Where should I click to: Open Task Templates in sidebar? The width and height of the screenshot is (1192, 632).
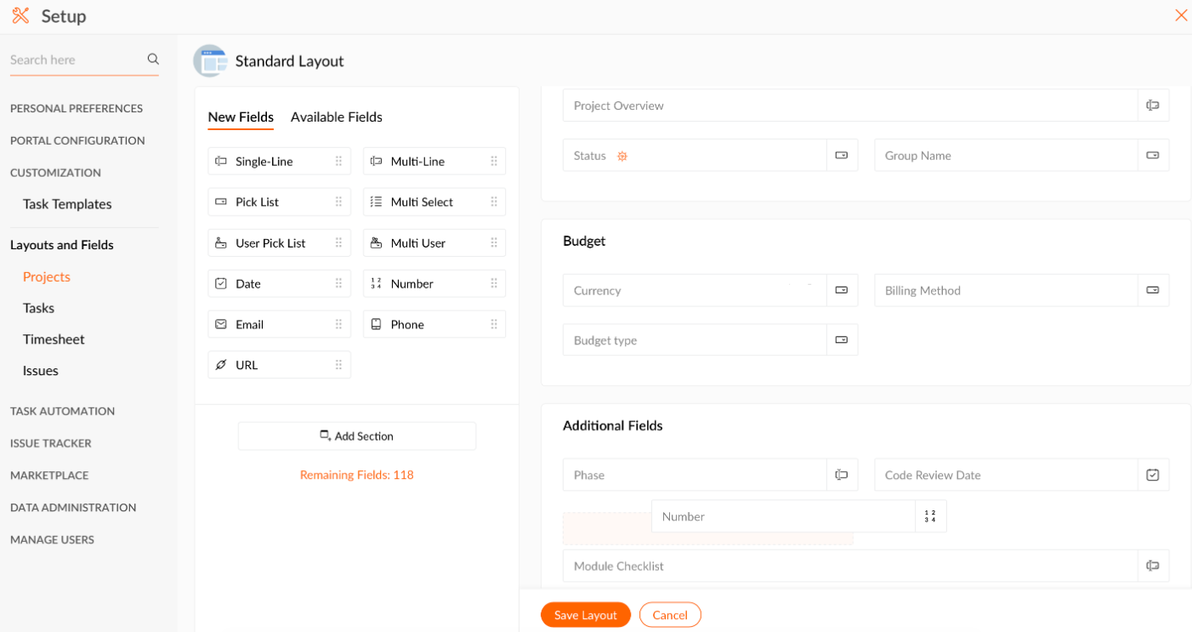tap(67, 204)
